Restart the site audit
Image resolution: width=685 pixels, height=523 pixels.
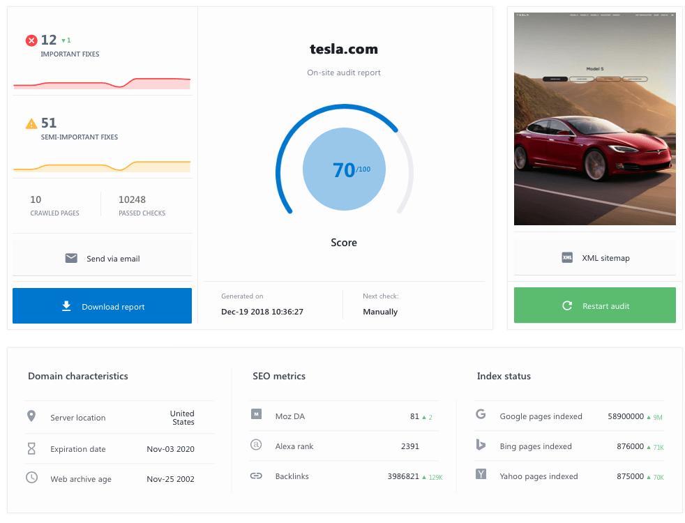click(x=594, y=305)
